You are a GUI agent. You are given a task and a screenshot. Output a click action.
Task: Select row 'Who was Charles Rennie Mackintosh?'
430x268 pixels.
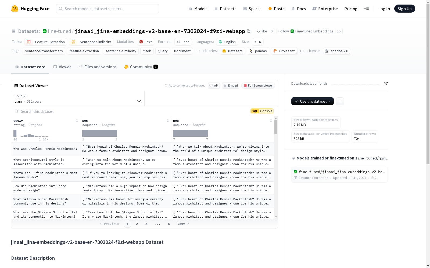[x=142, y=149]
